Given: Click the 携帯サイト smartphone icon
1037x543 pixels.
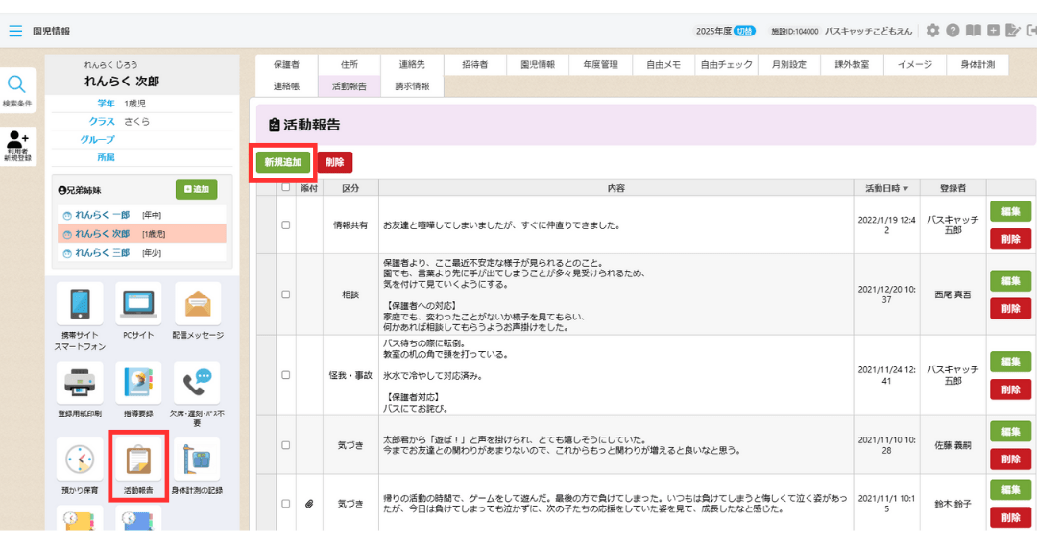Looking at the screenshot, I should point(80,304).
